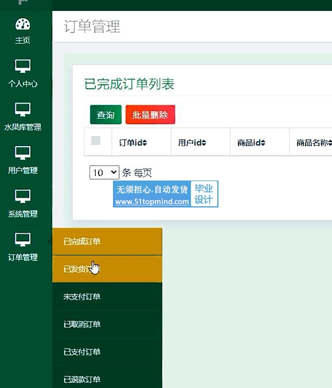Open the 水果库管理 monitor icon
332x388 pixels.
[22, 109]
